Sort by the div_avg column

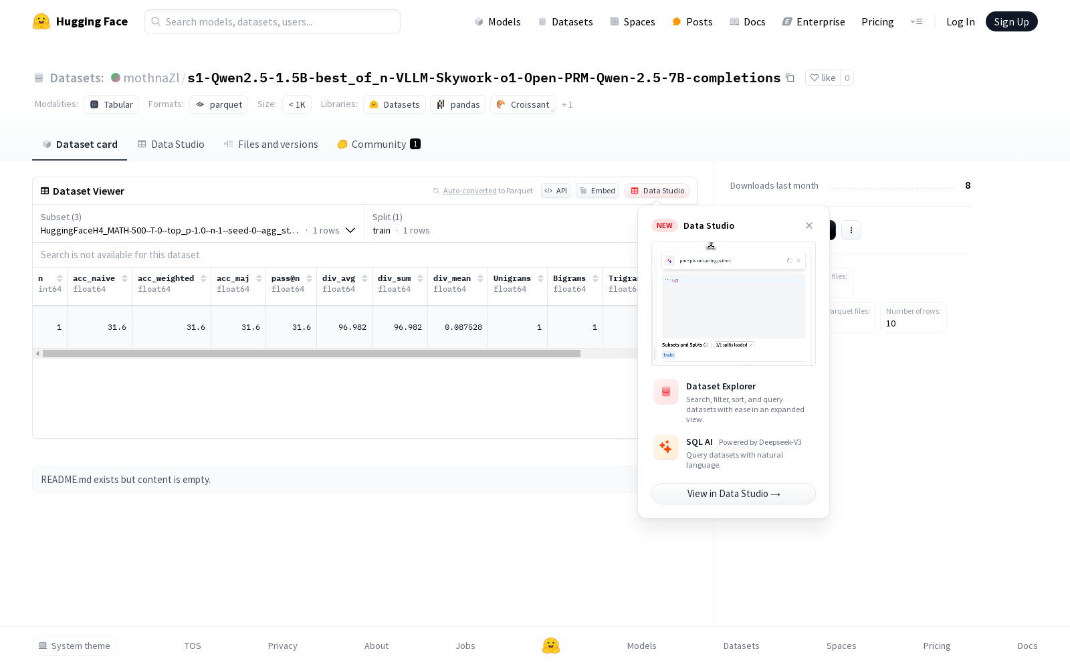pos(364,278)
